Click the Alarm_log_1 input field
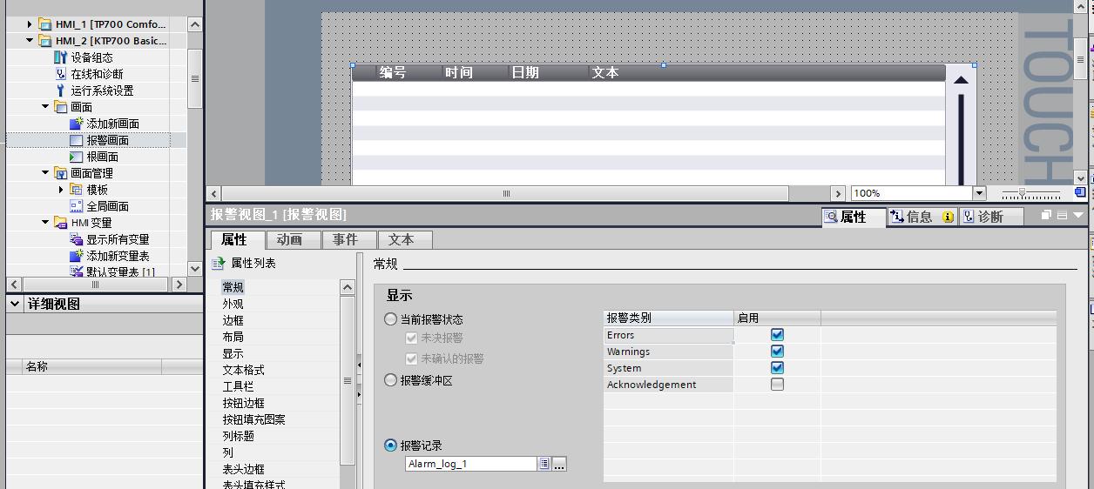Image resolution: width=1094 pixels, height=489 pixels. pyautogui.click(x=471, y=464)
